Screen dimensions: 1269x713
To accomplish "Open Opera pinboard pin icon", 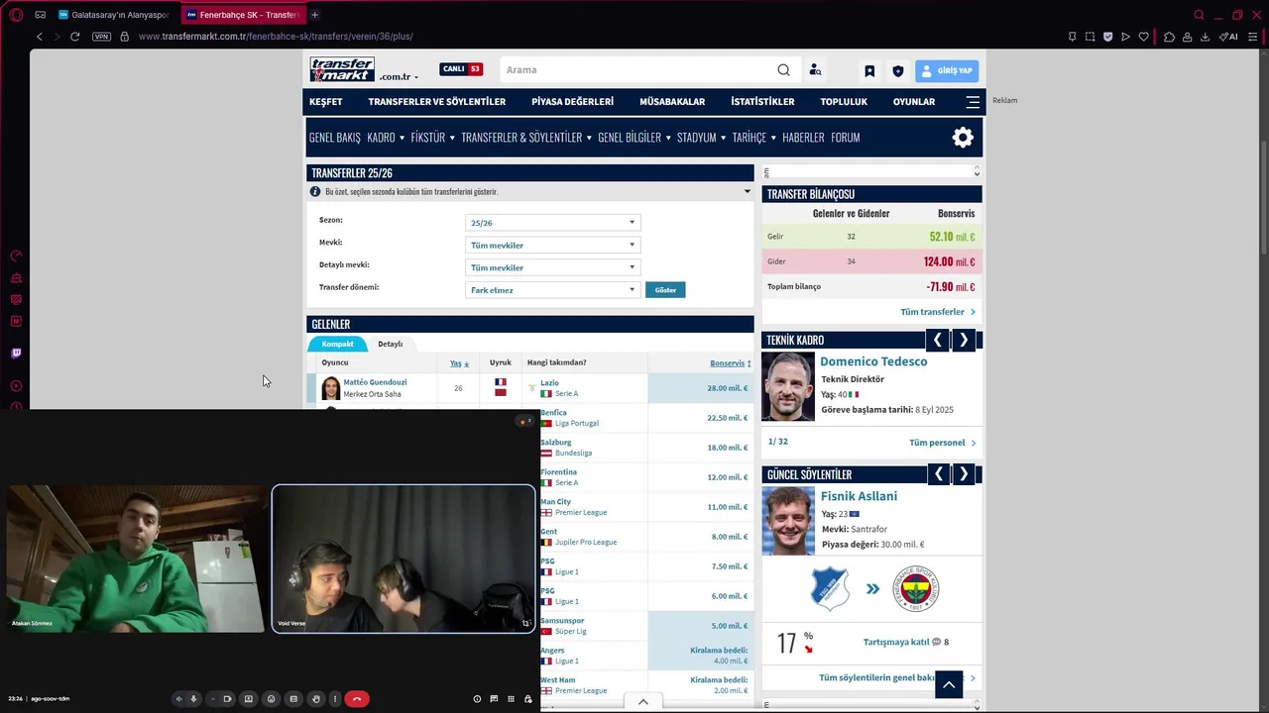I will tap(1072, 37).
